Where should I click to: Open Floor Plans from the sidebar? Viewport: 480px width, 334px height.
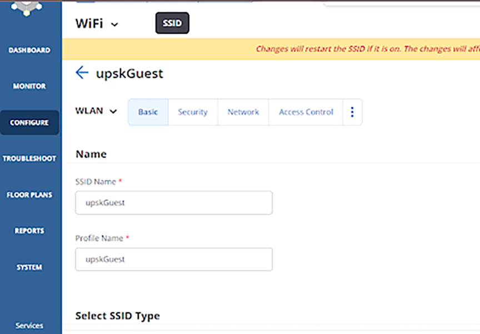(x=29, y=195)
